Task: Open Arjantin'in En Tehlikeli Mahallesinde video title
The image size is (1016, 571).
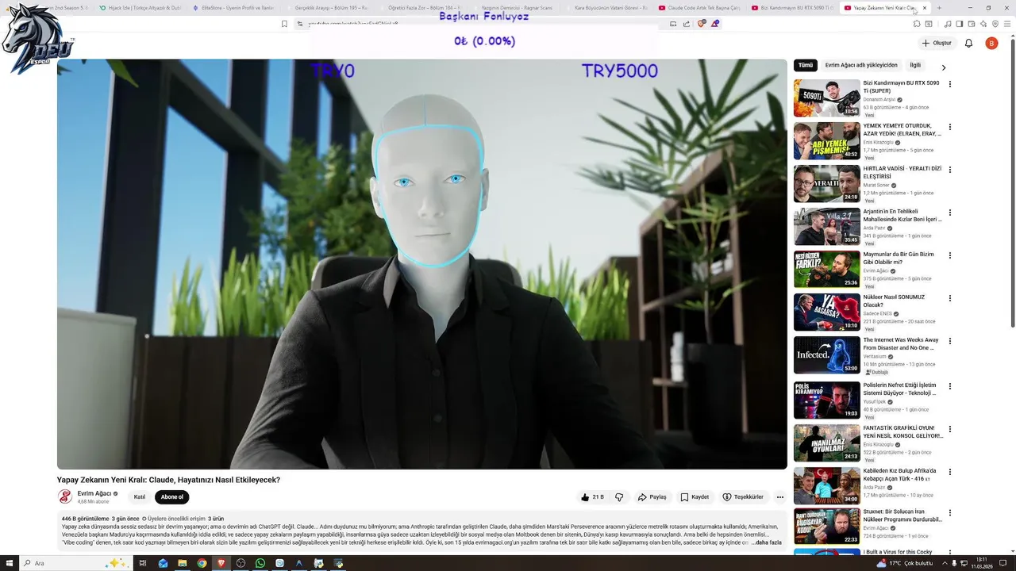Action: click(902, 215)
